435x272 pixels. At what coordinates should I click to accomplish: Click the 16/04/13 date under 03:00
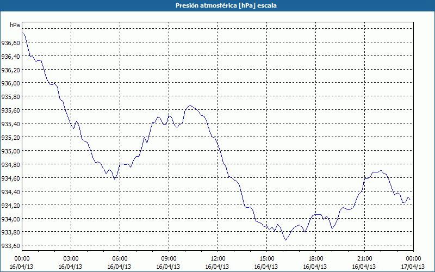70,267
